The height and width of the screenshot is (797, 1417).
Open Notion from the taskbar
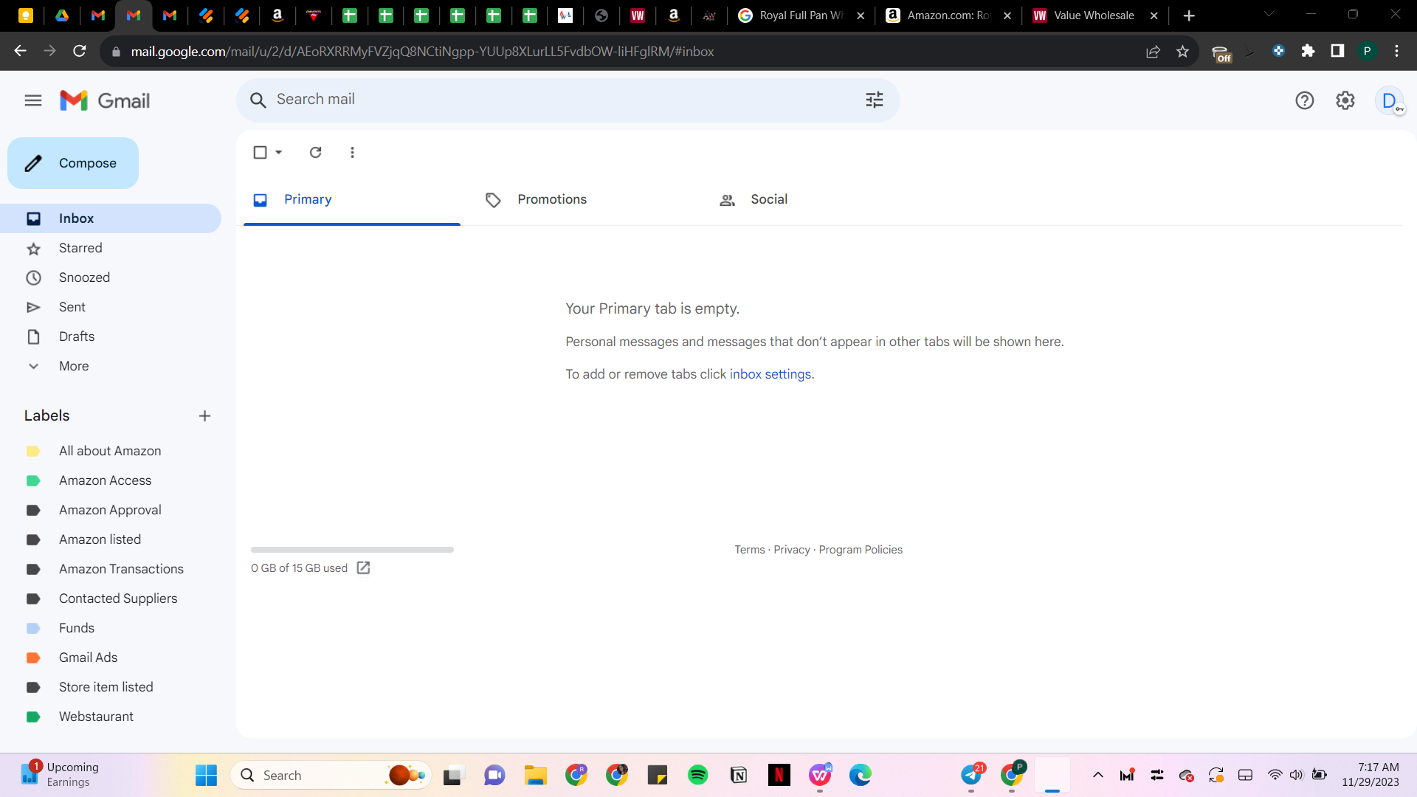pos(738,775)
